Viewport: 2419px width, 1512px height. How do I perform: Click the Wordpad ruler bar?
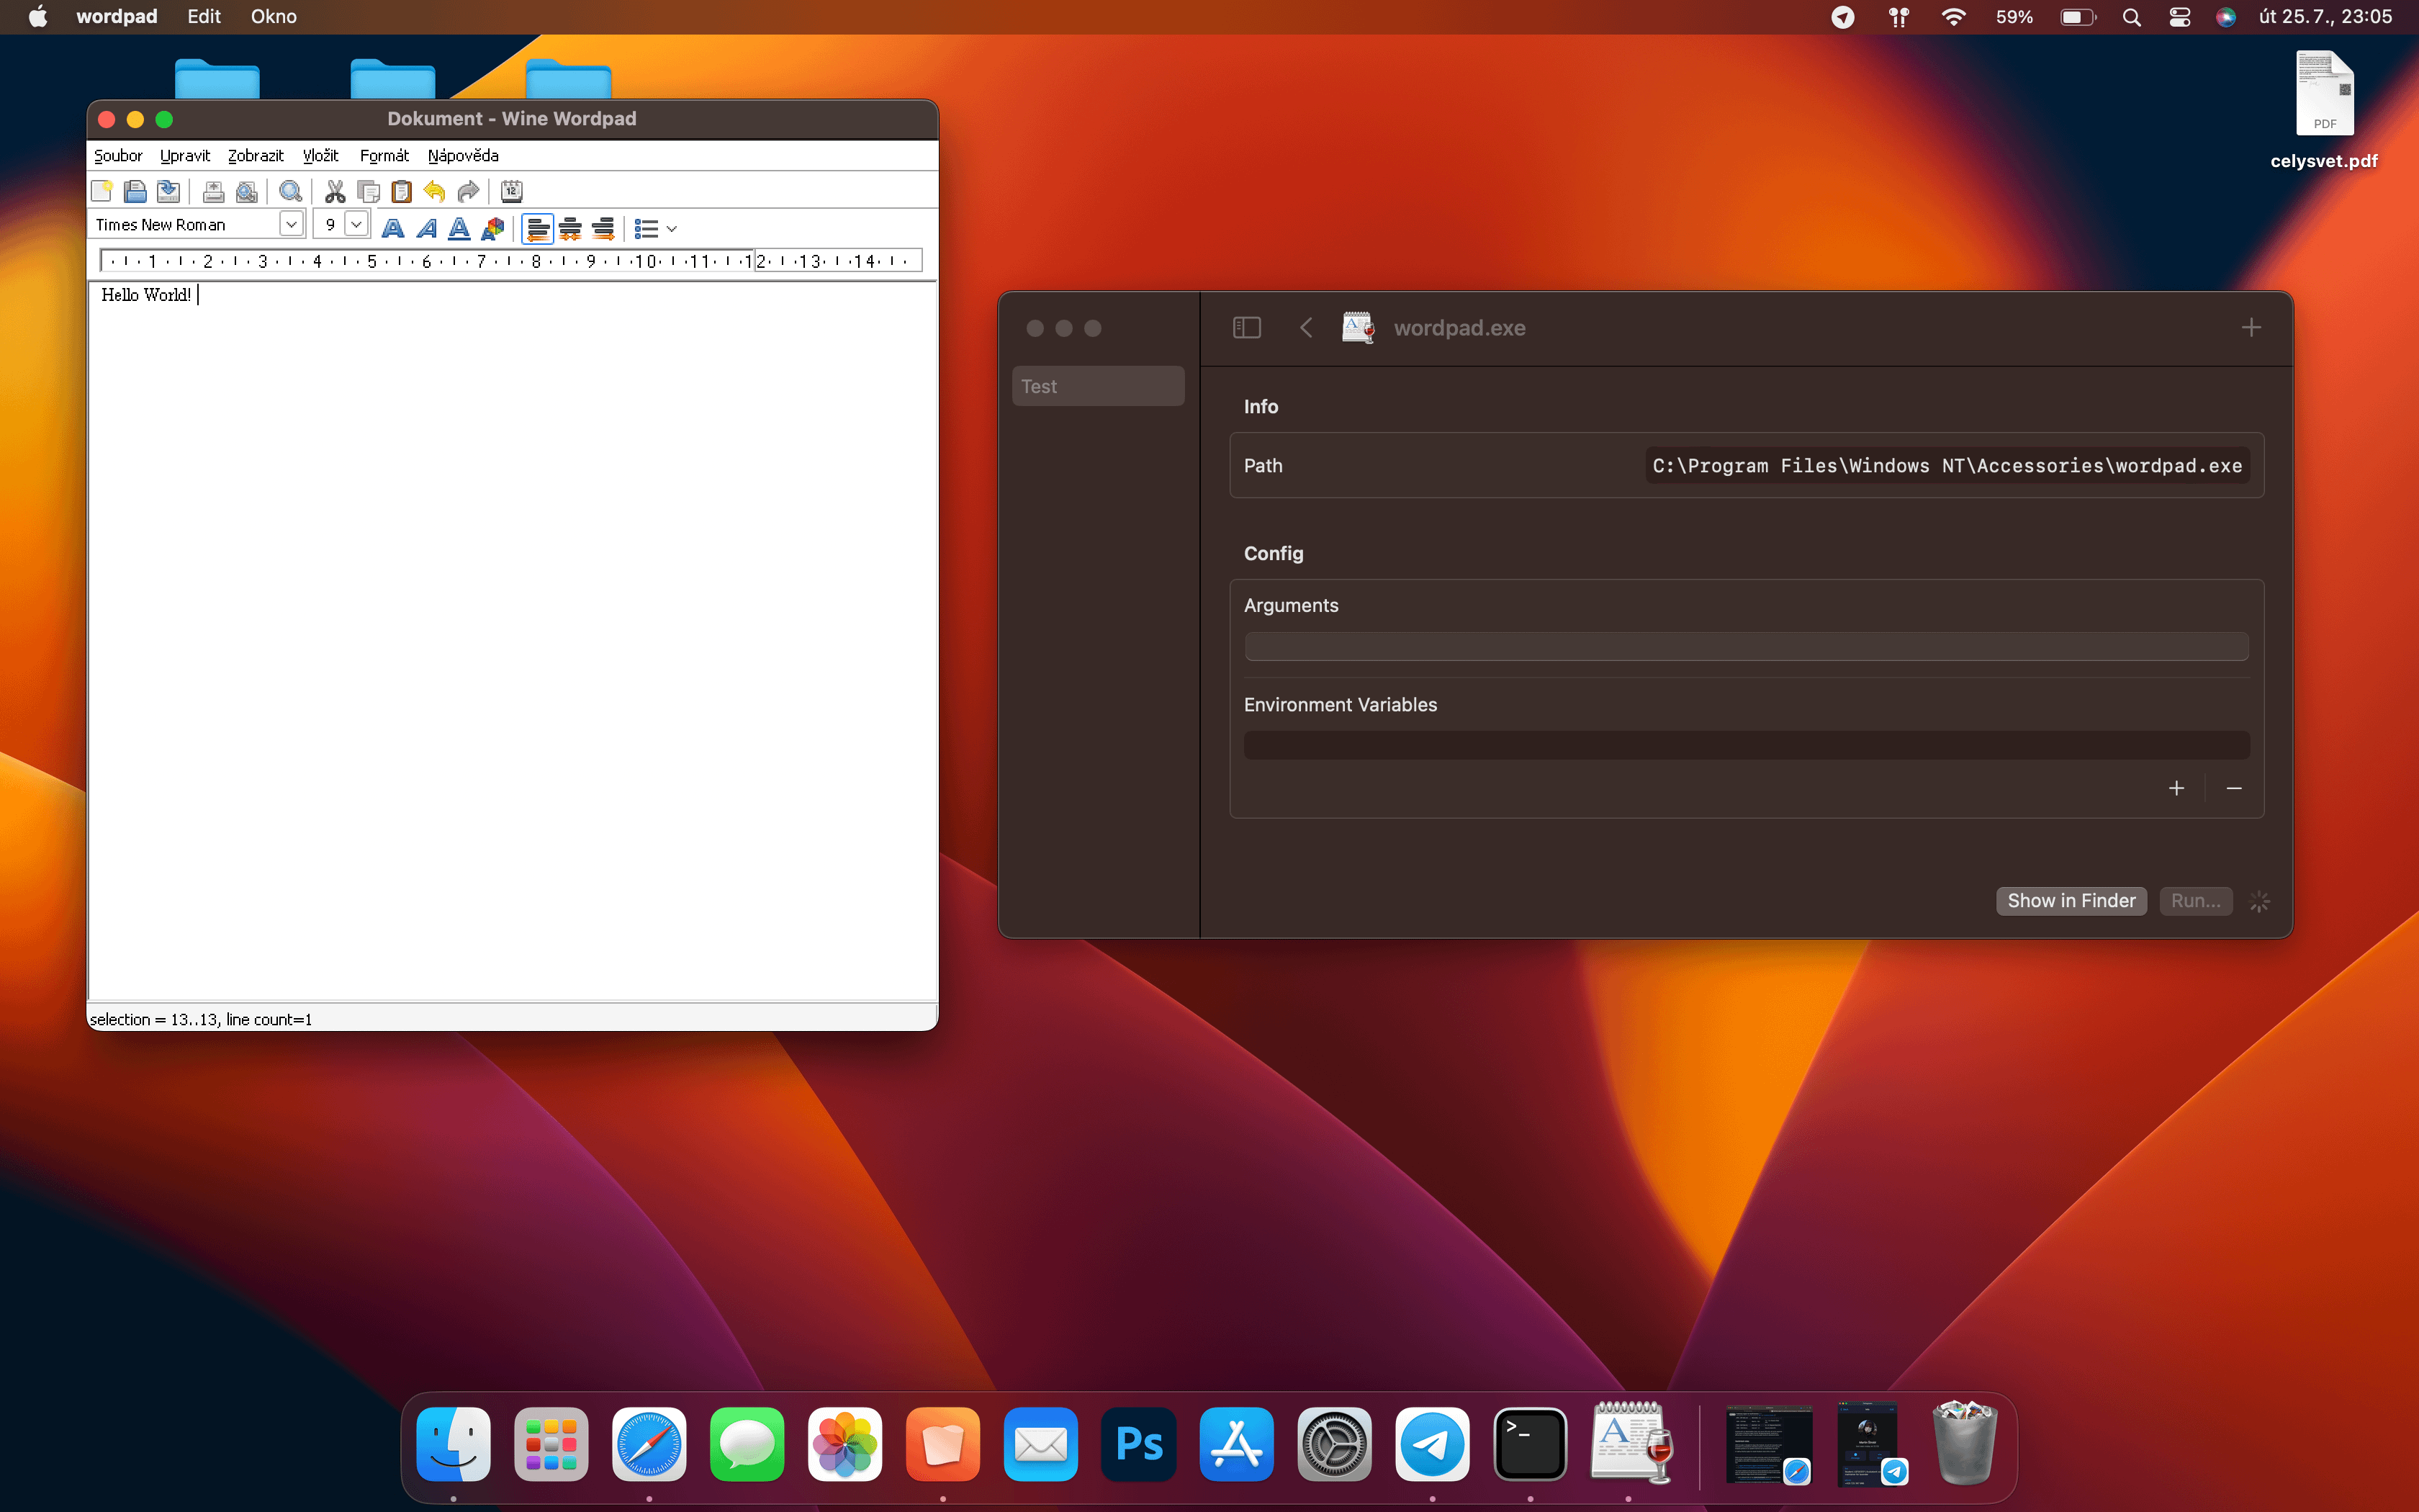click(x=510, y=261)
